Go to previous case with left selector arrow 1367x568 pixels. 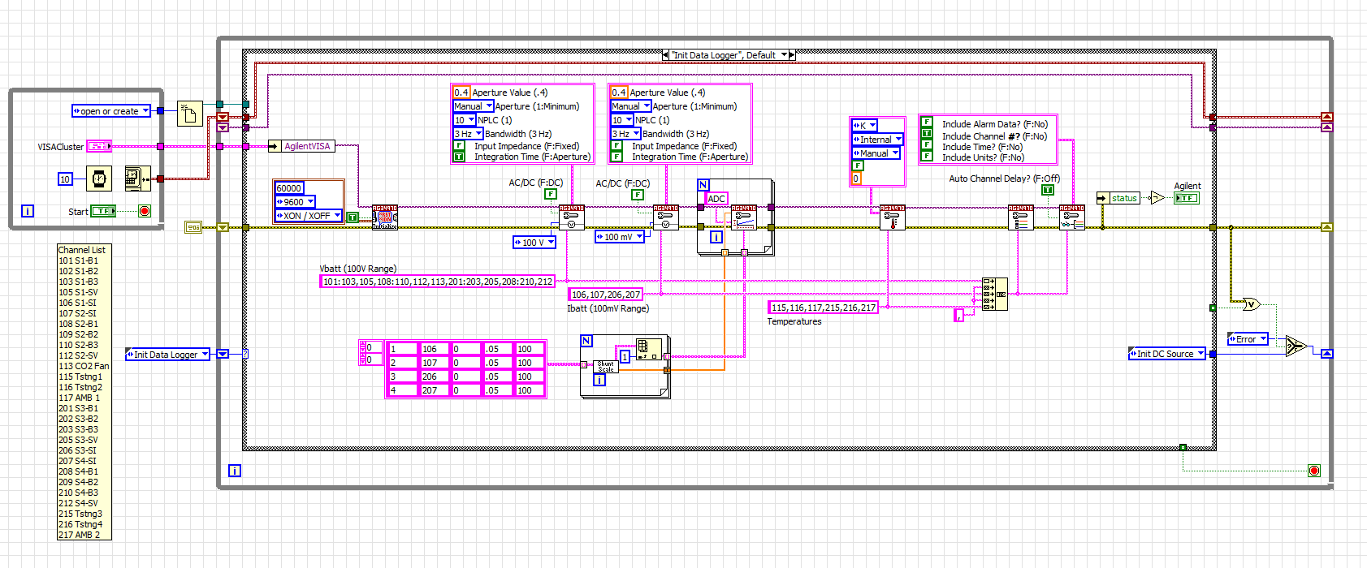click(666, 55)
